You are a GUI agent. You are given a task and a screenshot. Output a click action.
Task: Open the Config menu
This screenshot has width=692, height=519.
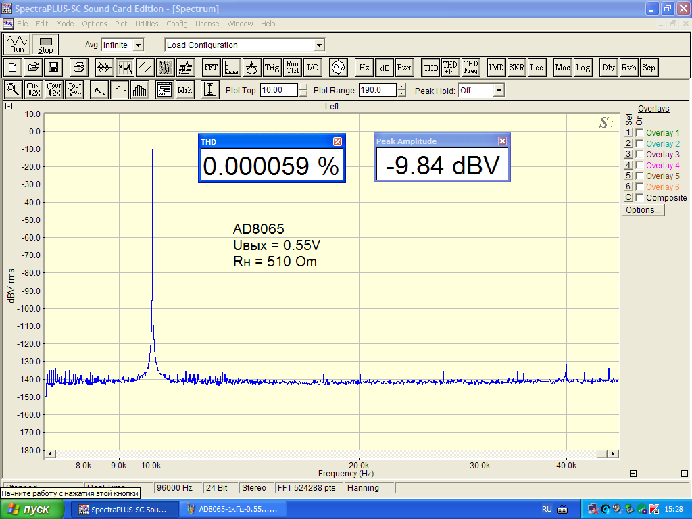click(x=177, y=24)
